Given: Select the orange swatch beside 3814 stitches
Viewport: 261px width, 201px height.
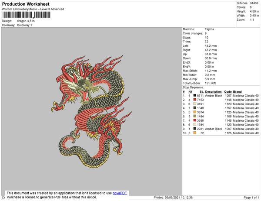Looking at the screenshot, I should (x=194, y=112).
